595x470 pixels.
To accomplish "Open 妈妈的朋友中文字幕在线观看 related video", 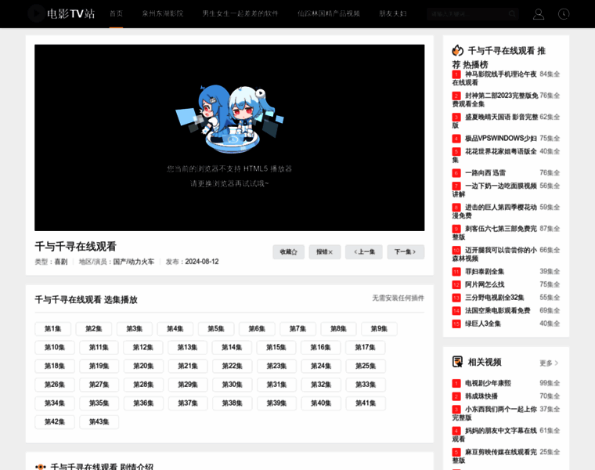I will pyautogui.click(x=495, y=435).
